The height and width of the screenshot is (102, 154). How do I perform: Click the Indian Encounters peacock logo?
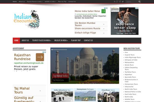click(x=27, y=20)
